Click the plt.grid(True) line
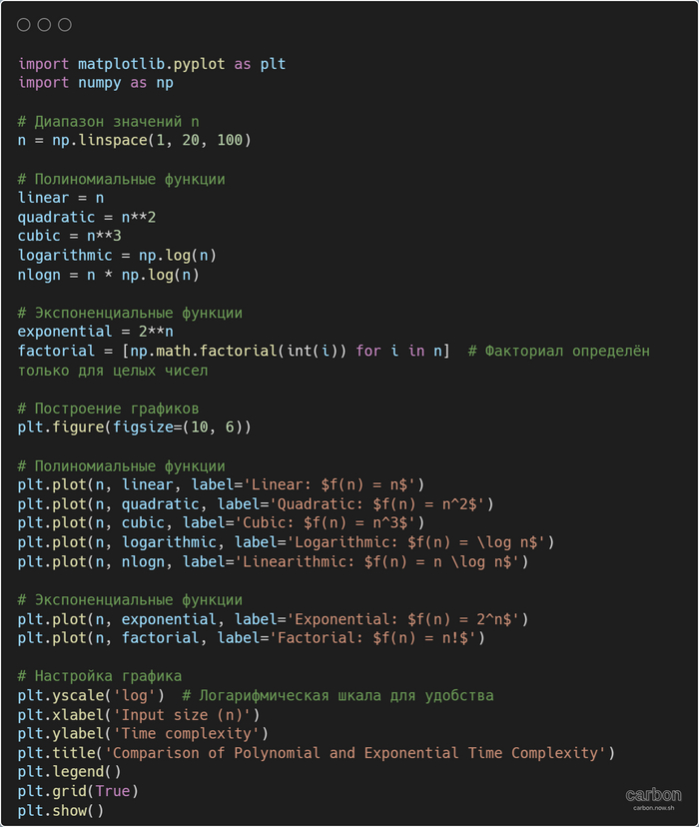699x827 pixels. point(78,791)
